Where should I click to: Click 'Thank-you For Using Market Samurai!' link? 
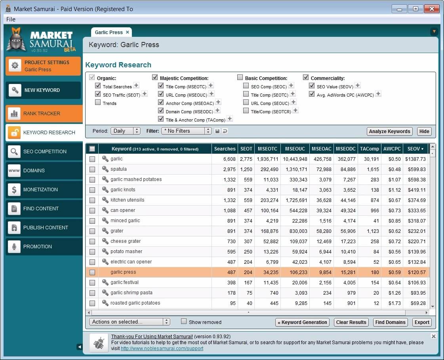point(152,337)
